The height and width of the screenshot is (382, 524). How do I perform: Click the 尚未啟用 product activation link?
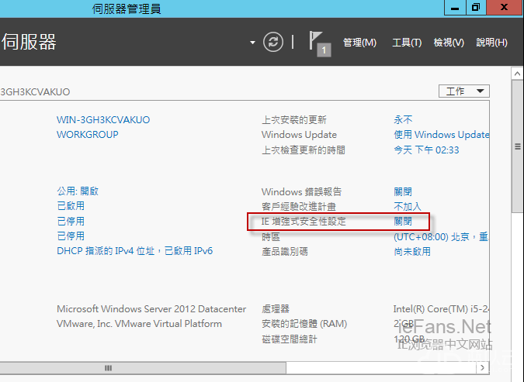[x=412, y=251]
